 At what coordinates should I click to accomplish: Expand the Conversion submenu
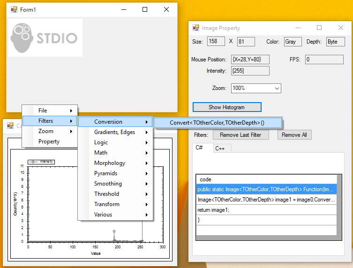tap(115, 122)
